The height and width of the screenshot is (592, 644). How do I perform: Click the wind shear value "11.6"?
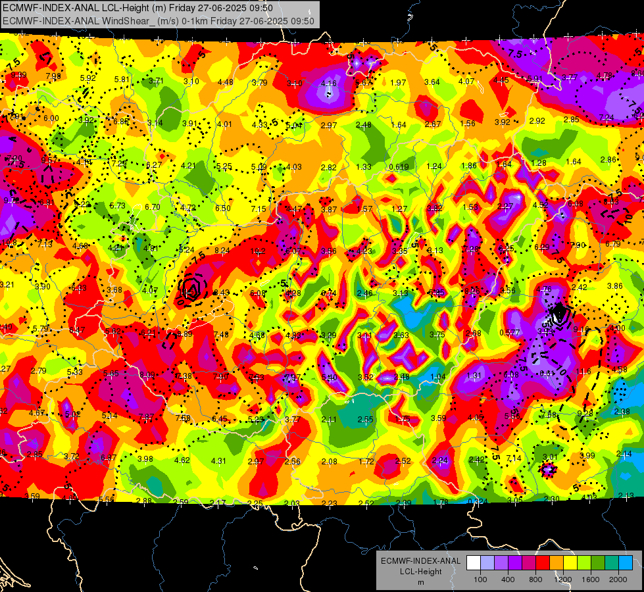click(x=583, y=372)
